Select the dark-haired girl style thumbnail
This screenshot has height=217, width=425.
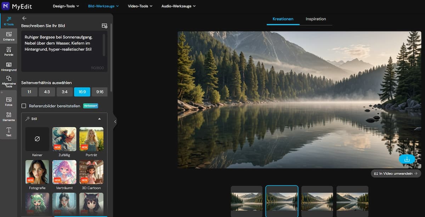click(x=64, y=204)
